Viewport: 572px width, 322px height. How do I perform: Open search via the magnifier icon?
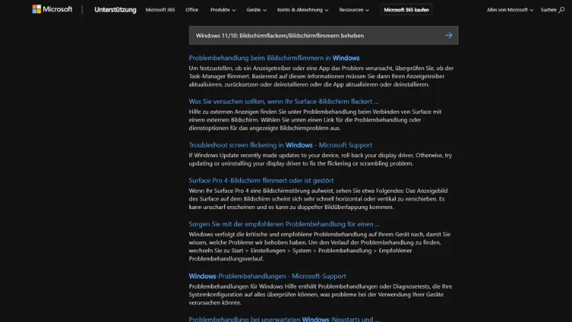pos(561,10)
